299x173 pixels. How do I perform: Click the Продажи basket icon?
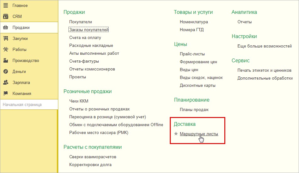(6, 27)
